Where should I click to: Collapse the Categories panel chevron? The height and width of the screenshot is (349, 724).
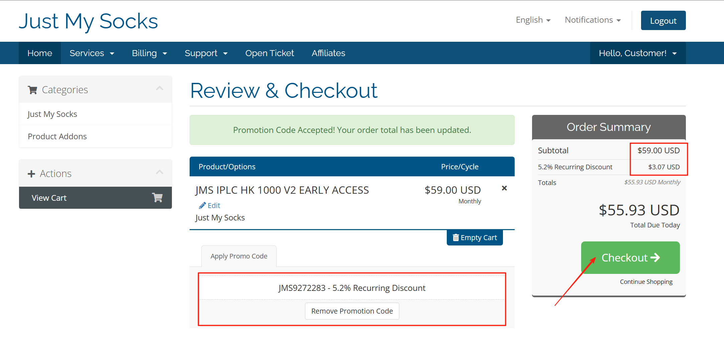pyautogui.click(x=160, y=89)
